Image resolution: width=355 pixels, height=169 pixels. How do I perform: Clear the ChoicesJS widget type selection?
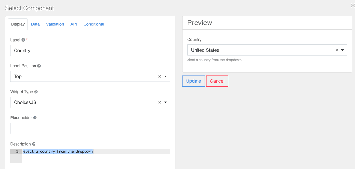pyautogui.click(x=160, y=103)
